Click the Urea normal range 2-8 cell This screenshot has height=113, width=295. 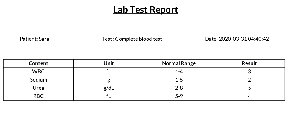click(x=179, y=88)
